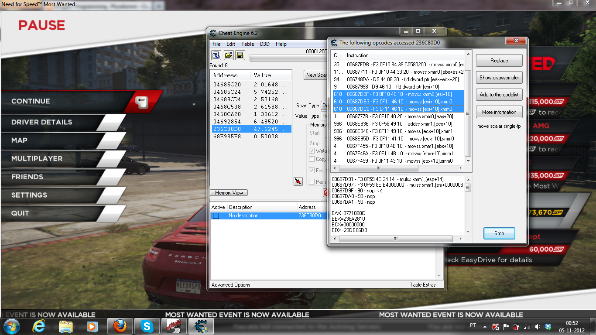Click the Value column header in found list
The height and width of the screenshot is (335, 596).
point(271,75)
